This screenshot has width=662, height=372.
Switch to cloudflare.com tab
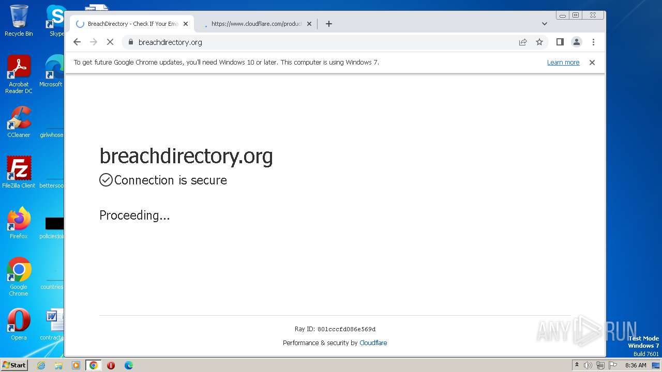256,24
